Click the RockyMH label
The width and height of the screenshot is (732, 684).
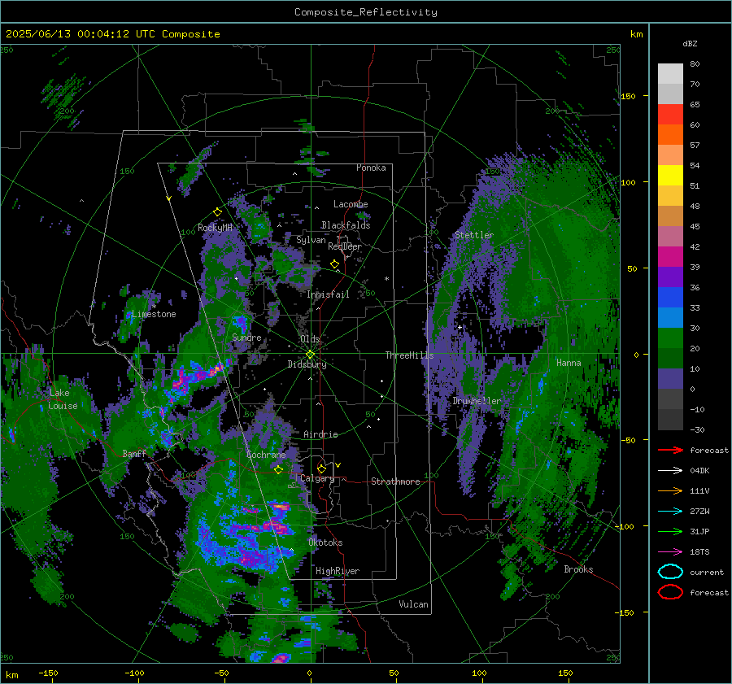(x=215, y=228)
